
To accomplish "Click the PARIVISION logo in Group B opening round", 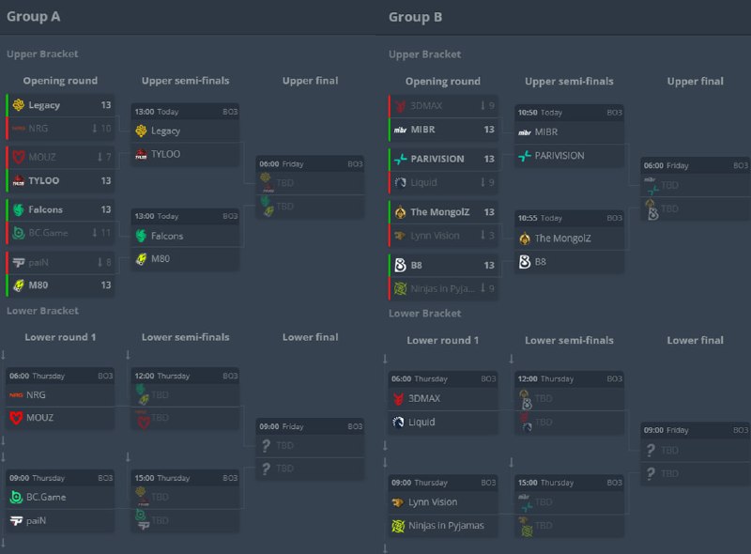I will pos(401,159).
